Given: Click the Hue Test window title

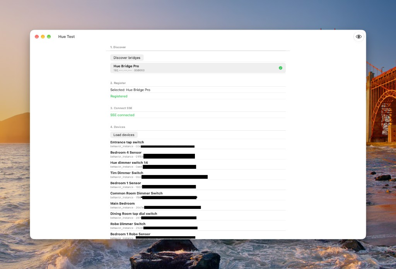Looking at the screenshot, I should point(67,37).
